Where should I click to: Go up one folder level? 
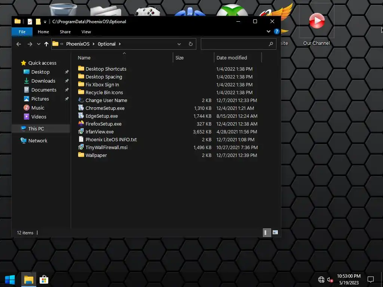(46, 44)
